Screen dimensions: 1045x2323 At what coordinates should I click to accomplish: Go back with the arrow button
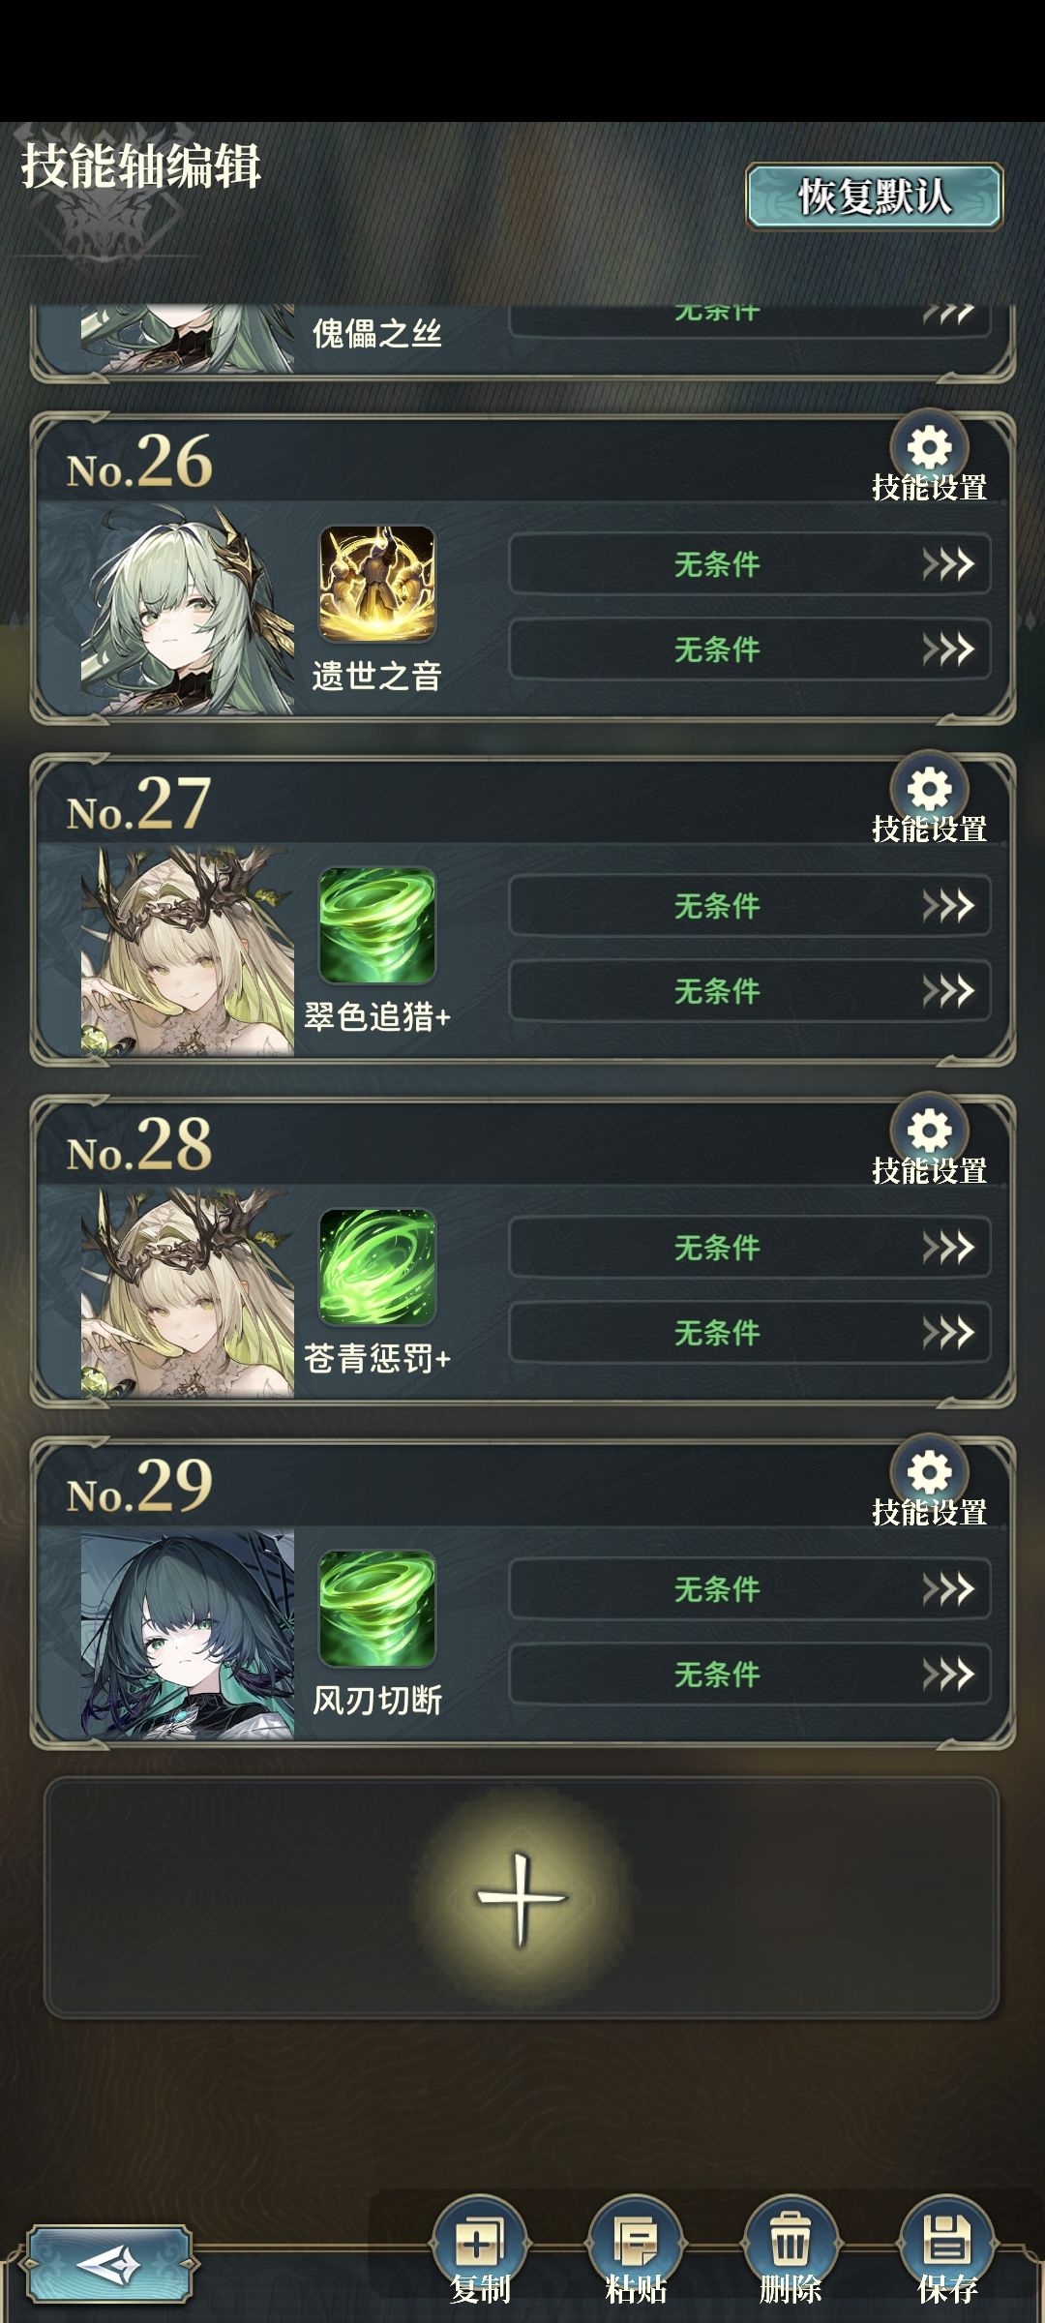tap(108, 2265)
